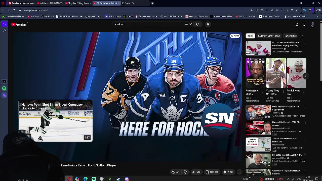
Task: Bookmark the page with the heart icon
Action: coord(282,10)
